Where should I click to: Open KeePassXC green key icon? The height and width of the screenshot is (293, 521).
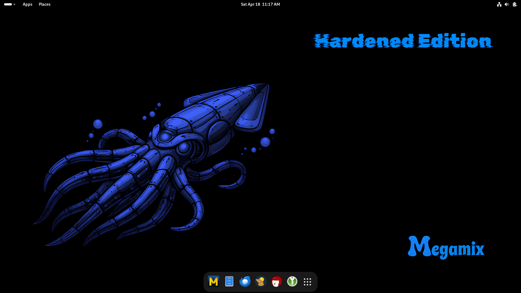click(292, 282)
